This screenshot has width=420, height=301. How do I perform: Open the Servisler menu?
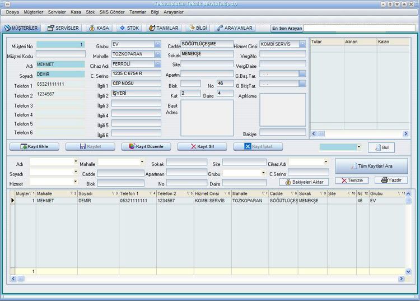click(57, 12)
